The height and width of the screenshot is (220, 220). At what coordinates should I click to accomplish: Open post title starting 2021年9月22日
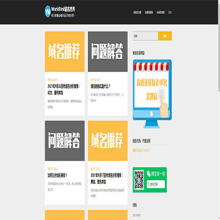64,90
